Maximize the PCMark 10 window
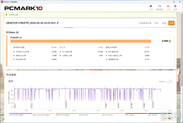Image resolution: width=183 pixels, height=123 pixels. tap(174, 2)
